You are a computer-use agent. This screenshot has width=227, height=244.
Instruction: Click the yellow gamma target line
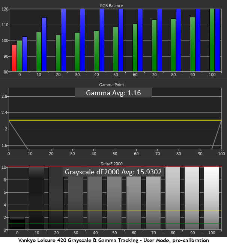113,120
